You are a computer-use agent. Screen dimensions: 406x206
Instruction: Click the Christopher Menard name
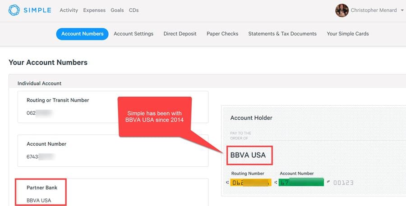click(x=374, y=10)
